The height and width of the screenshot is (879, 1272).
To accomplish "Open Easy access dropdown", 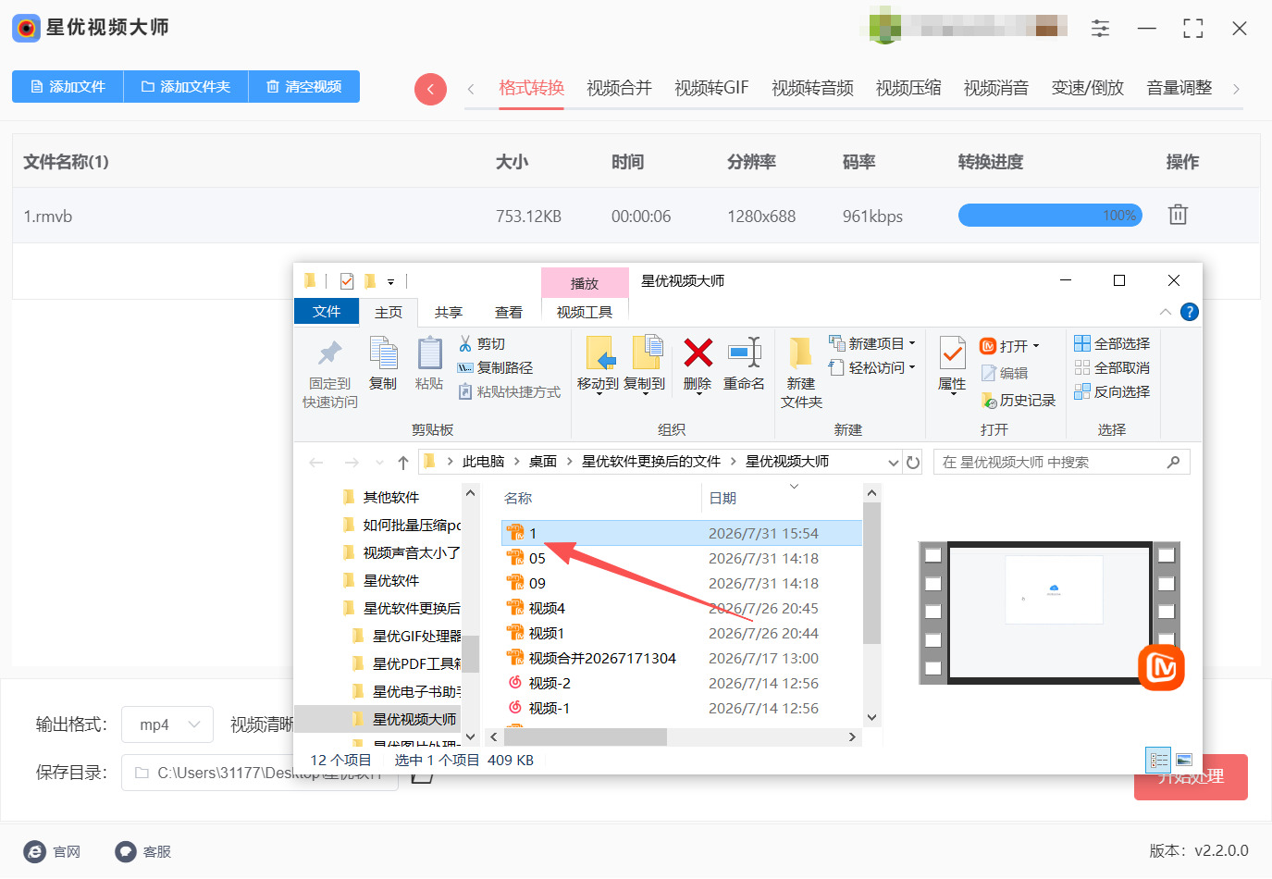I will (872, 367).
